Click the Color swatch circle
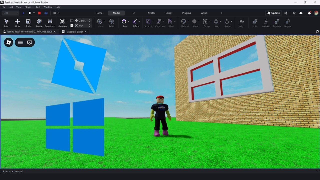 (x=194, y=21)
